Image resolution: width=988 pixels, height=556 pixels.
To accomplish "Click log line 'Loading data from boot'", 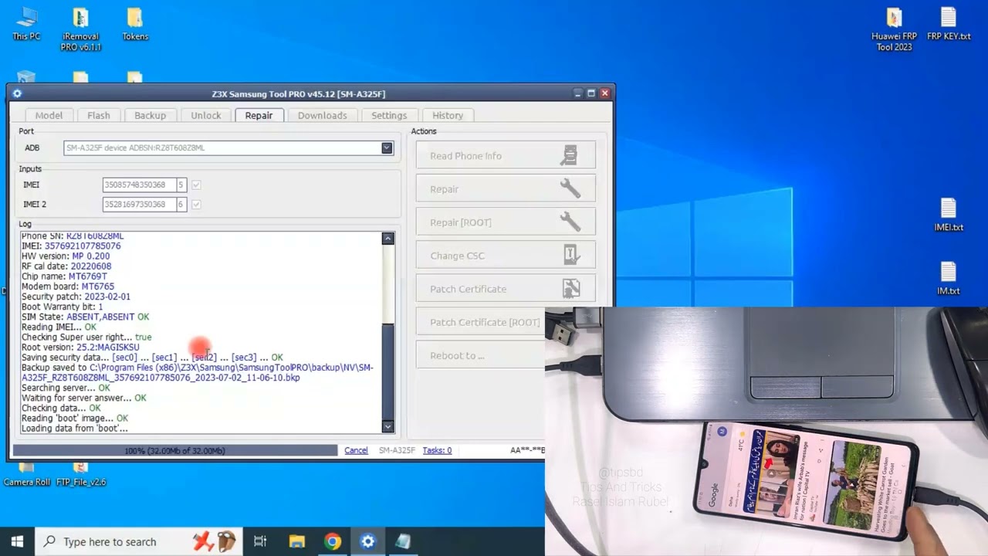I will click(75, 429).
